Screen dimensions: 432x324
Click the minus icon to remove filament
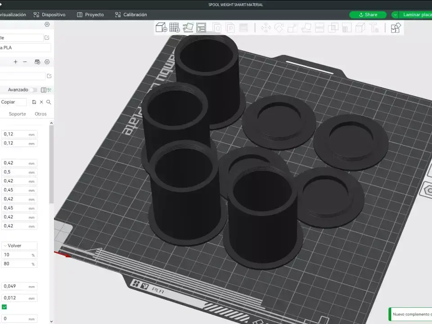click(25, 62)
